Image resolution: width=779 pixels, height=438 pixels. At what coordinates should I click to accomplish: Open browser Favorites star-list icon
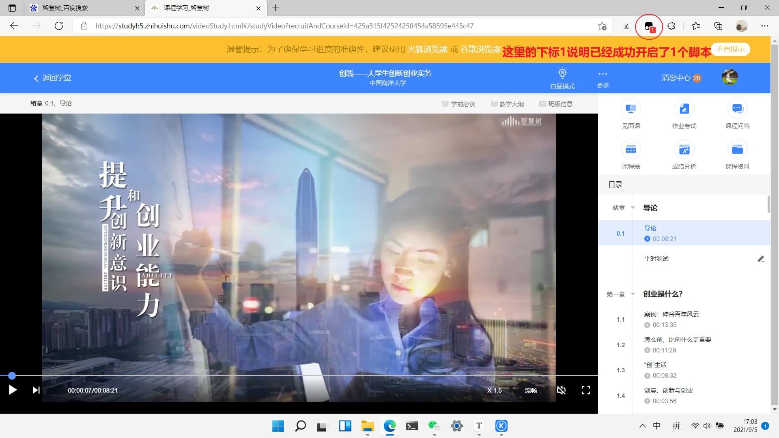coord(695,26)
